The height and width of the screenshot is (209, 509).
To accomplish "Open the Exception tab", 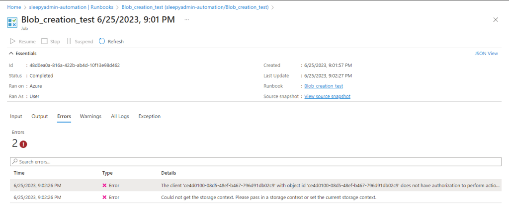I will tap(149, 116).
